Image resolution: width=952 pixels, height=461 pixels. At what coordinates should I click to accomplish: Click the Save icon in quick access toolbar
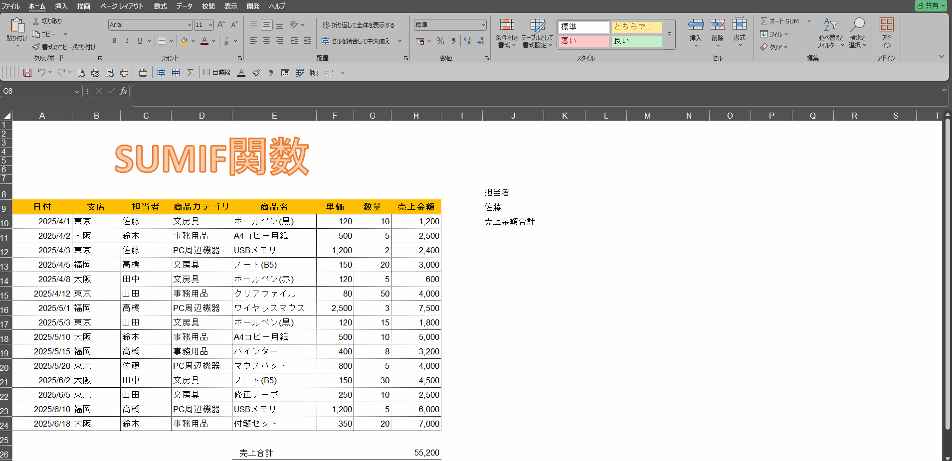point(27,73)
